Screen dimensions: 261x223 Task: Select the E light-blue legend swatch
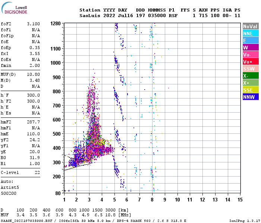[251, 41]
